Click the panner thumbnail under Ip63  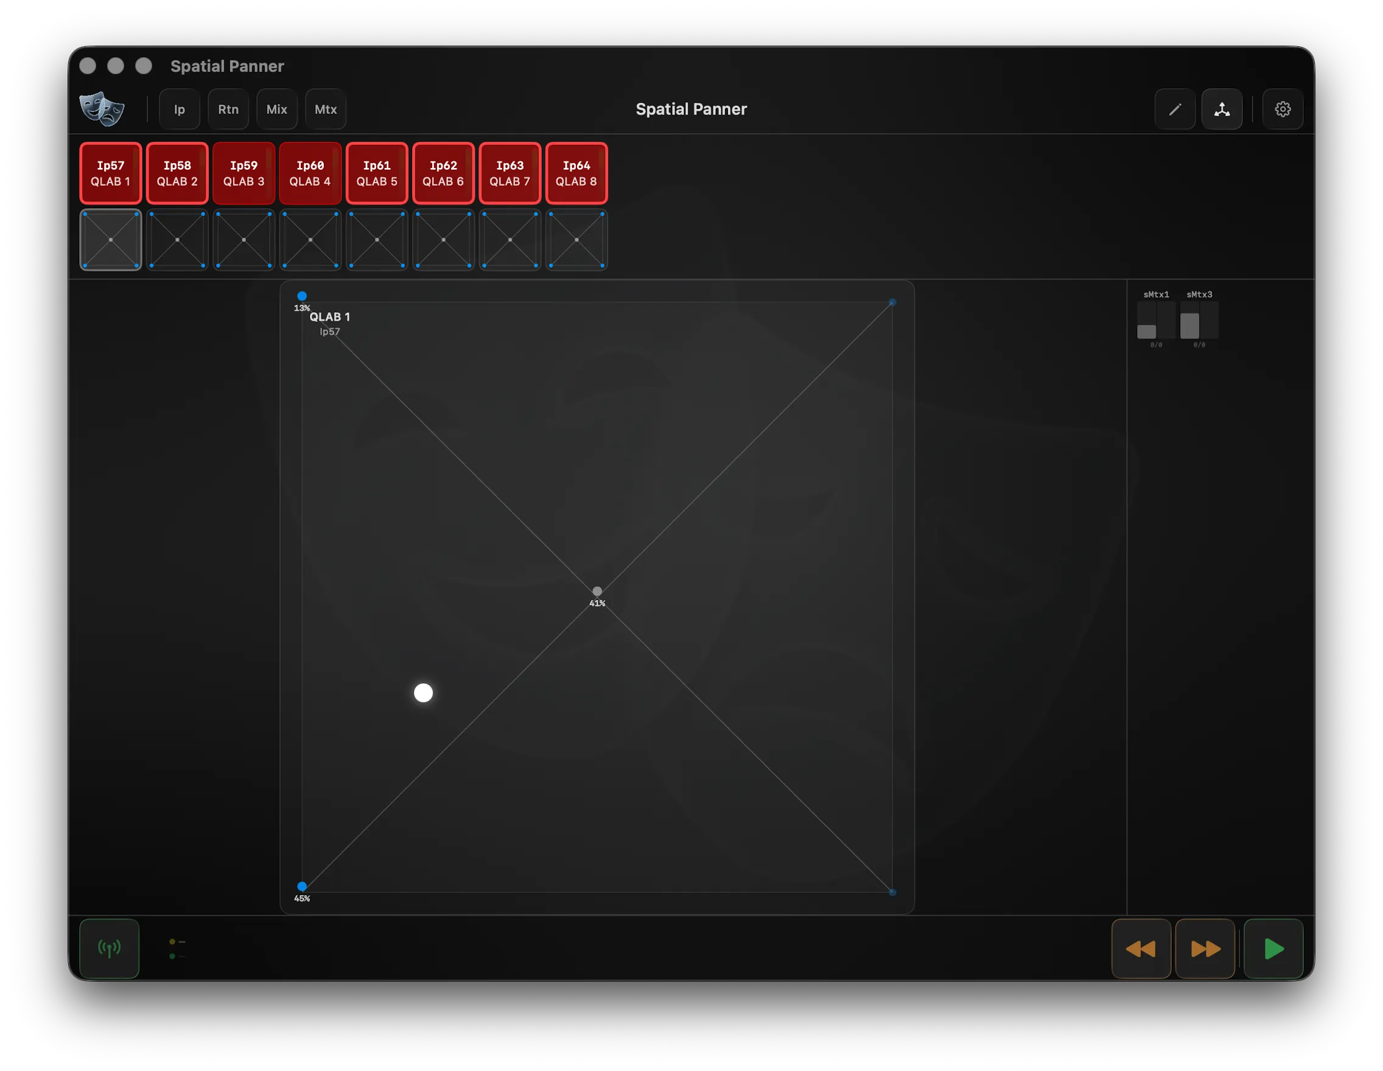coord(509,239)
